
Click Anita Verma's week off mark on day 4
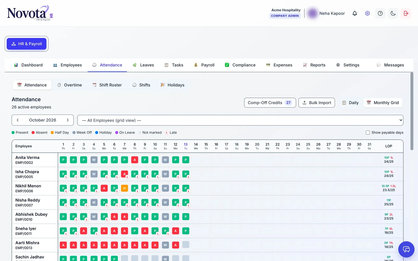pyautogui.click(x=94, y=160)
